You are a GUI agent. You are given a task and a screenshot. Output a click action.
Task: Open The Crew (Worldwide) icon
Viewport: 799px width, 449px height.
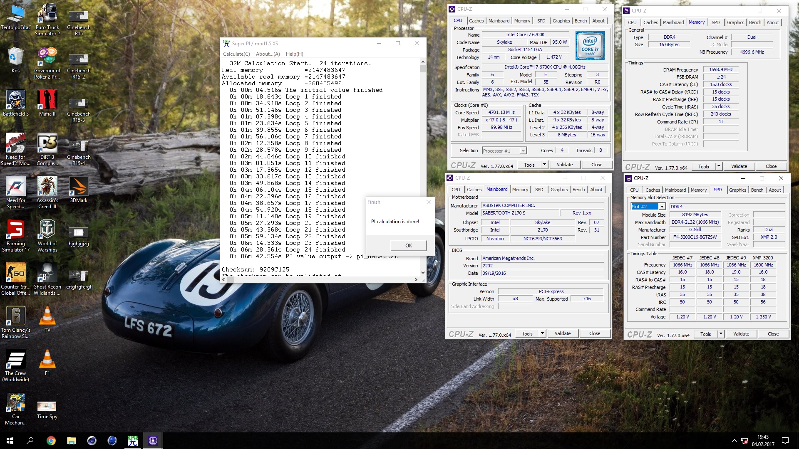coord(16,365)
